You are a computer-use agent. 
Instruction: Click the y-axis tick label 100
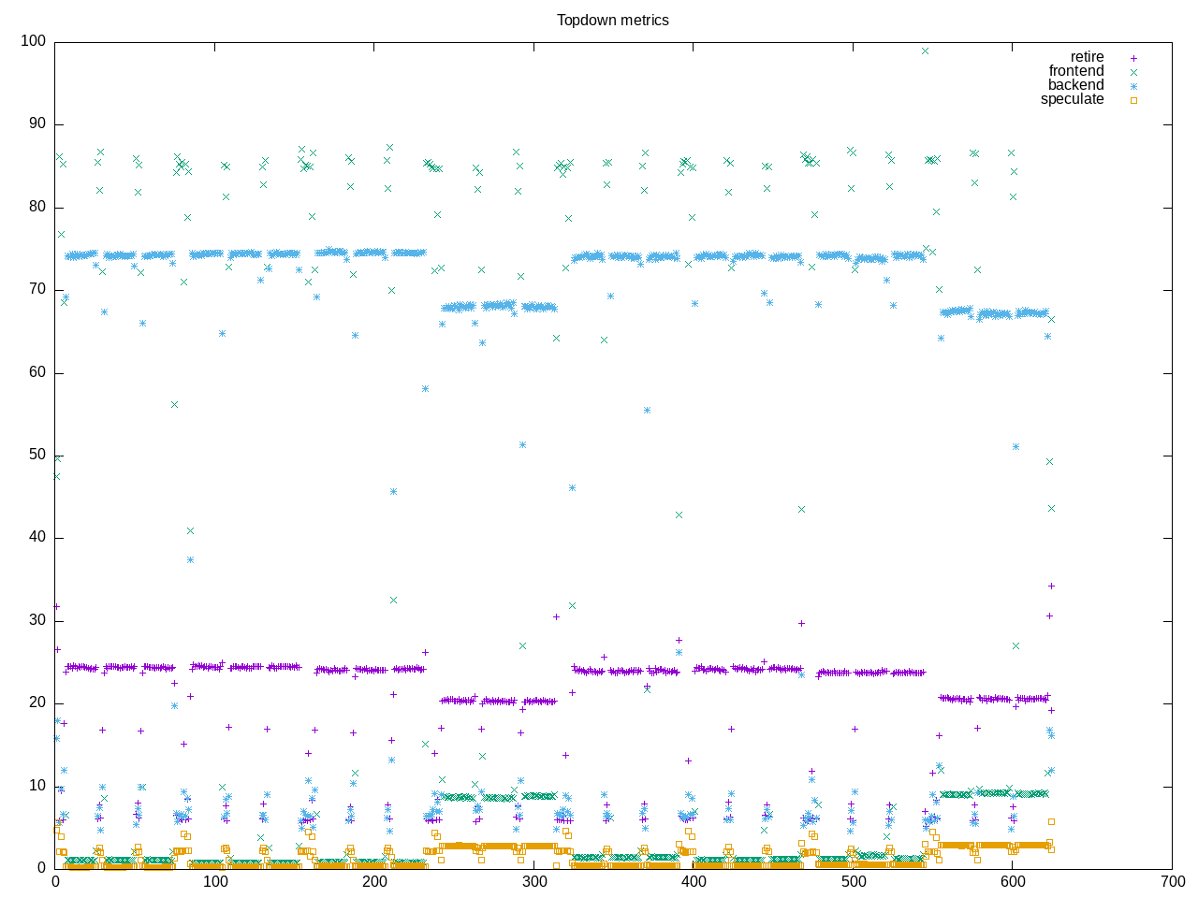(33, 41)
